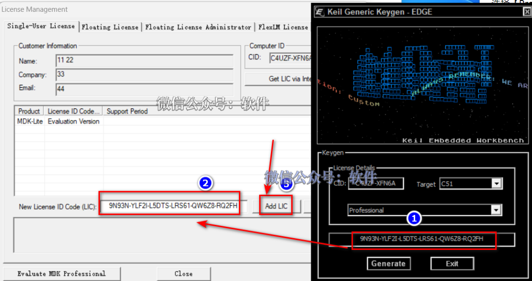The height and width of the screenshot is (281, 532).
Task: Click the Name field containing 11 22
Action: point(144,61)
